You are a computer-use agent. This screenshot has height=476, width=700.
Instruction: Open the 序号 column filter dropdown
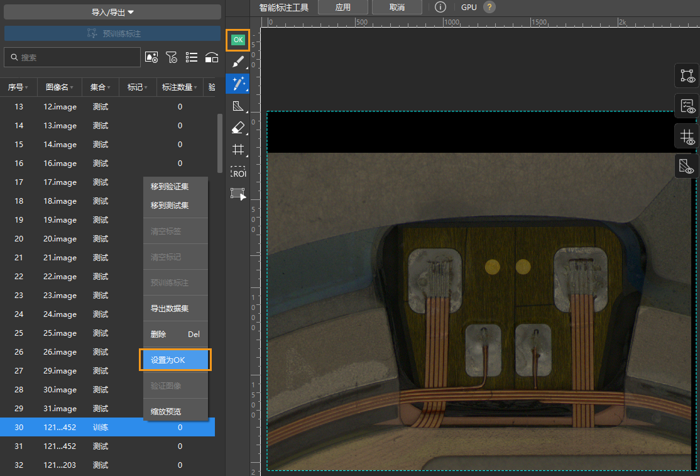26,87
